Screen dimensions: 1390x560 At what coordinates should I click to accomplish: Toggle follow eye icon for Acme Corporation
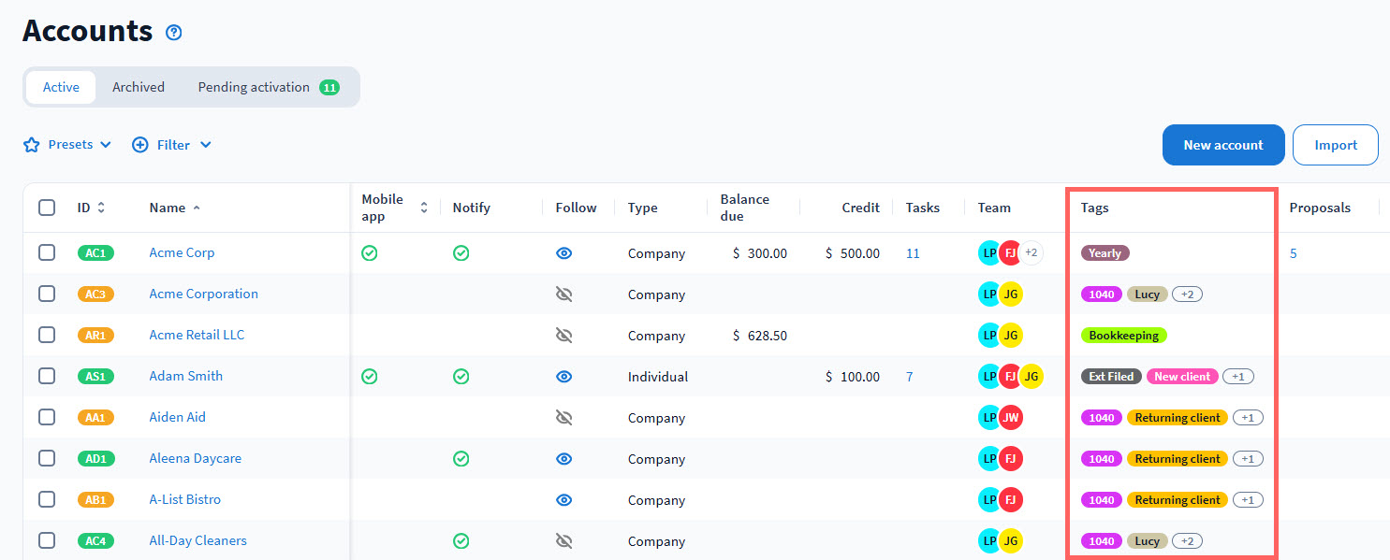click(x=563, y=294)
